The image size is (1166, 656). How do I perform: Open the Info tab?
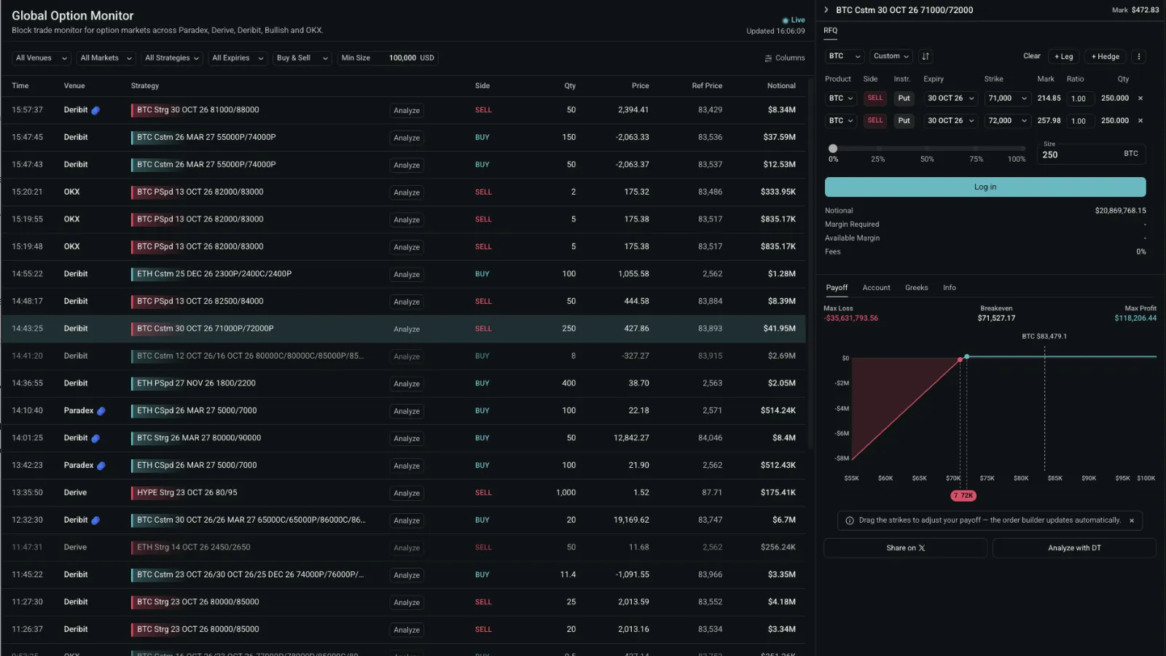(x=949, y=288)
